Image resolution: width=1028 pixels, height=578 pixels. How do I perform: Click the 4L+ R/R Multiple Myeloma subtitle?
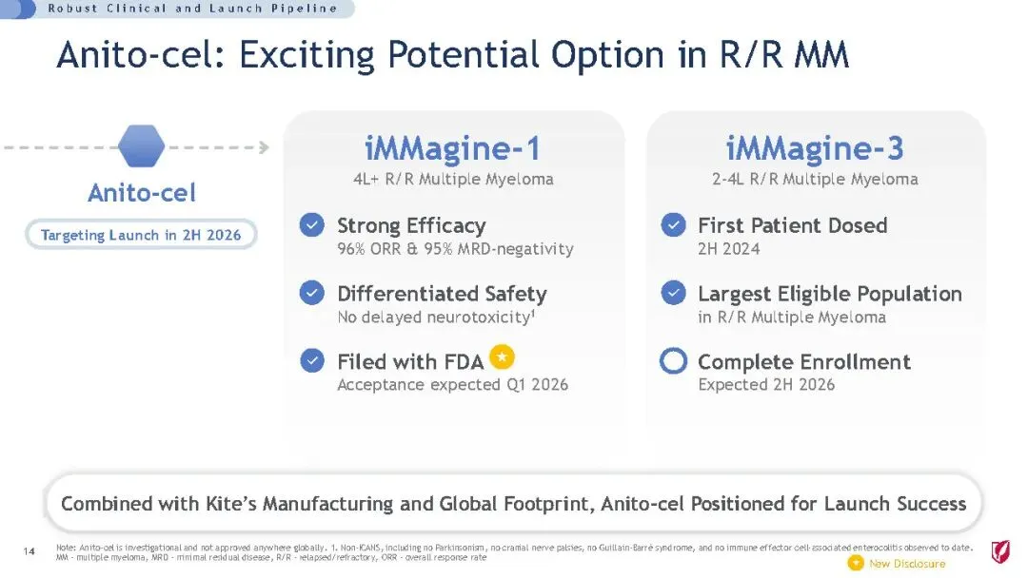coord(453,180)
